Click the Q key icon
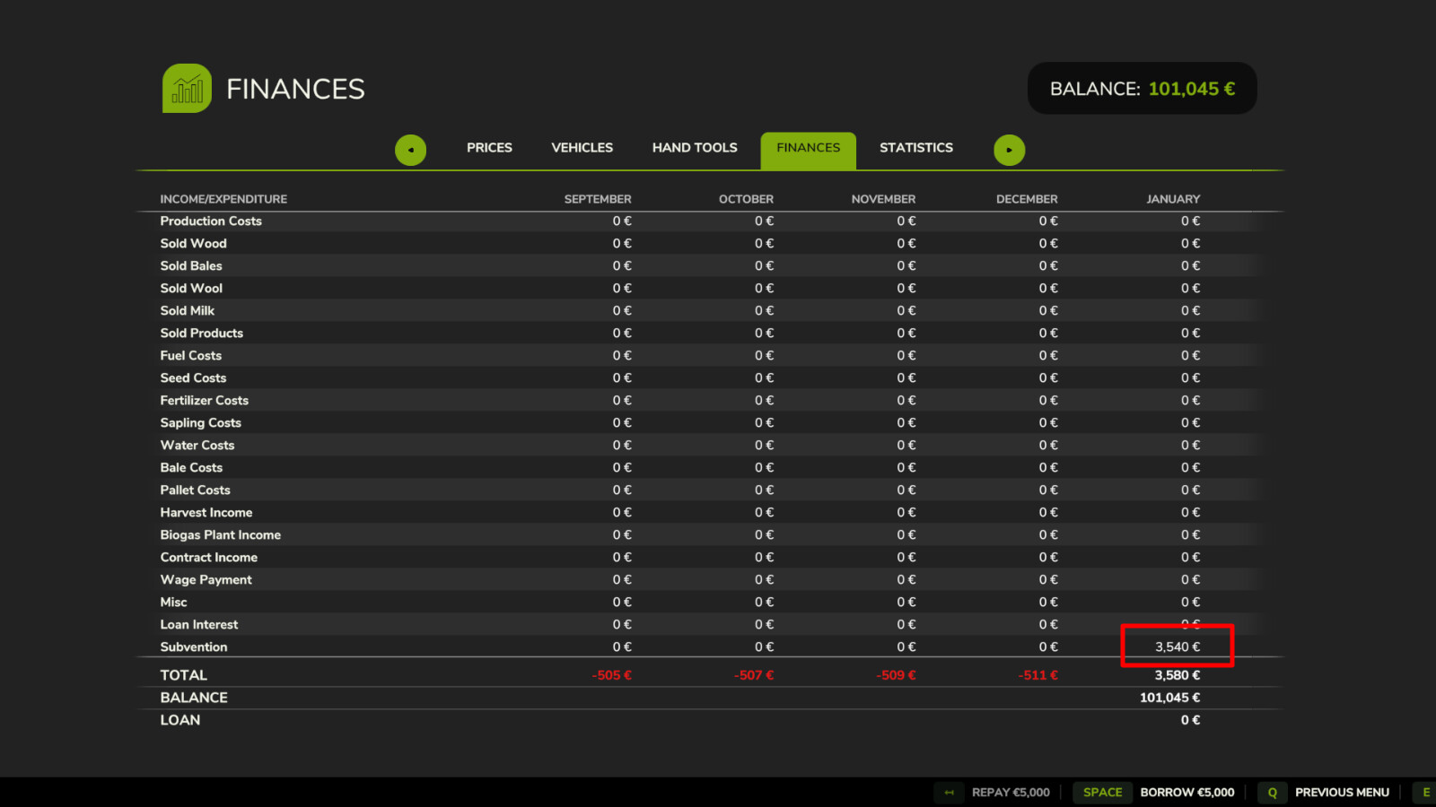1436x807 pixels. (x=1272, y=793)
